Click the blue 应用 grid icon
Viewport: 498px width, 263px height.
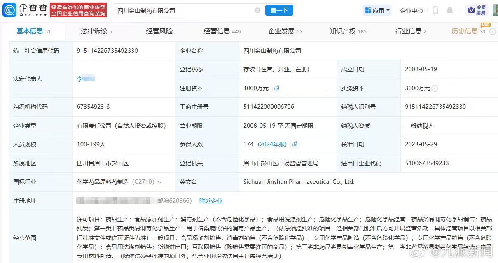pyautogui.click(x=369, y=10)
